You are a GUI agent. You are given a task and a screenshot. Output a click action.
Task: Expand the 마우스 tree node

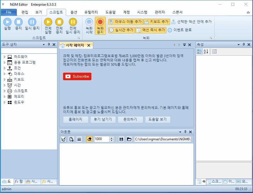(5, 74)
